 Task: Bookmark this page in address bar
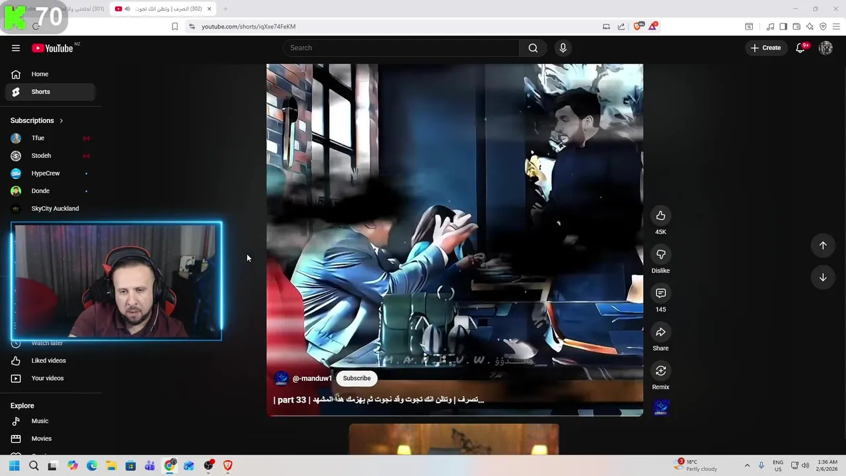tap(174, 26)
